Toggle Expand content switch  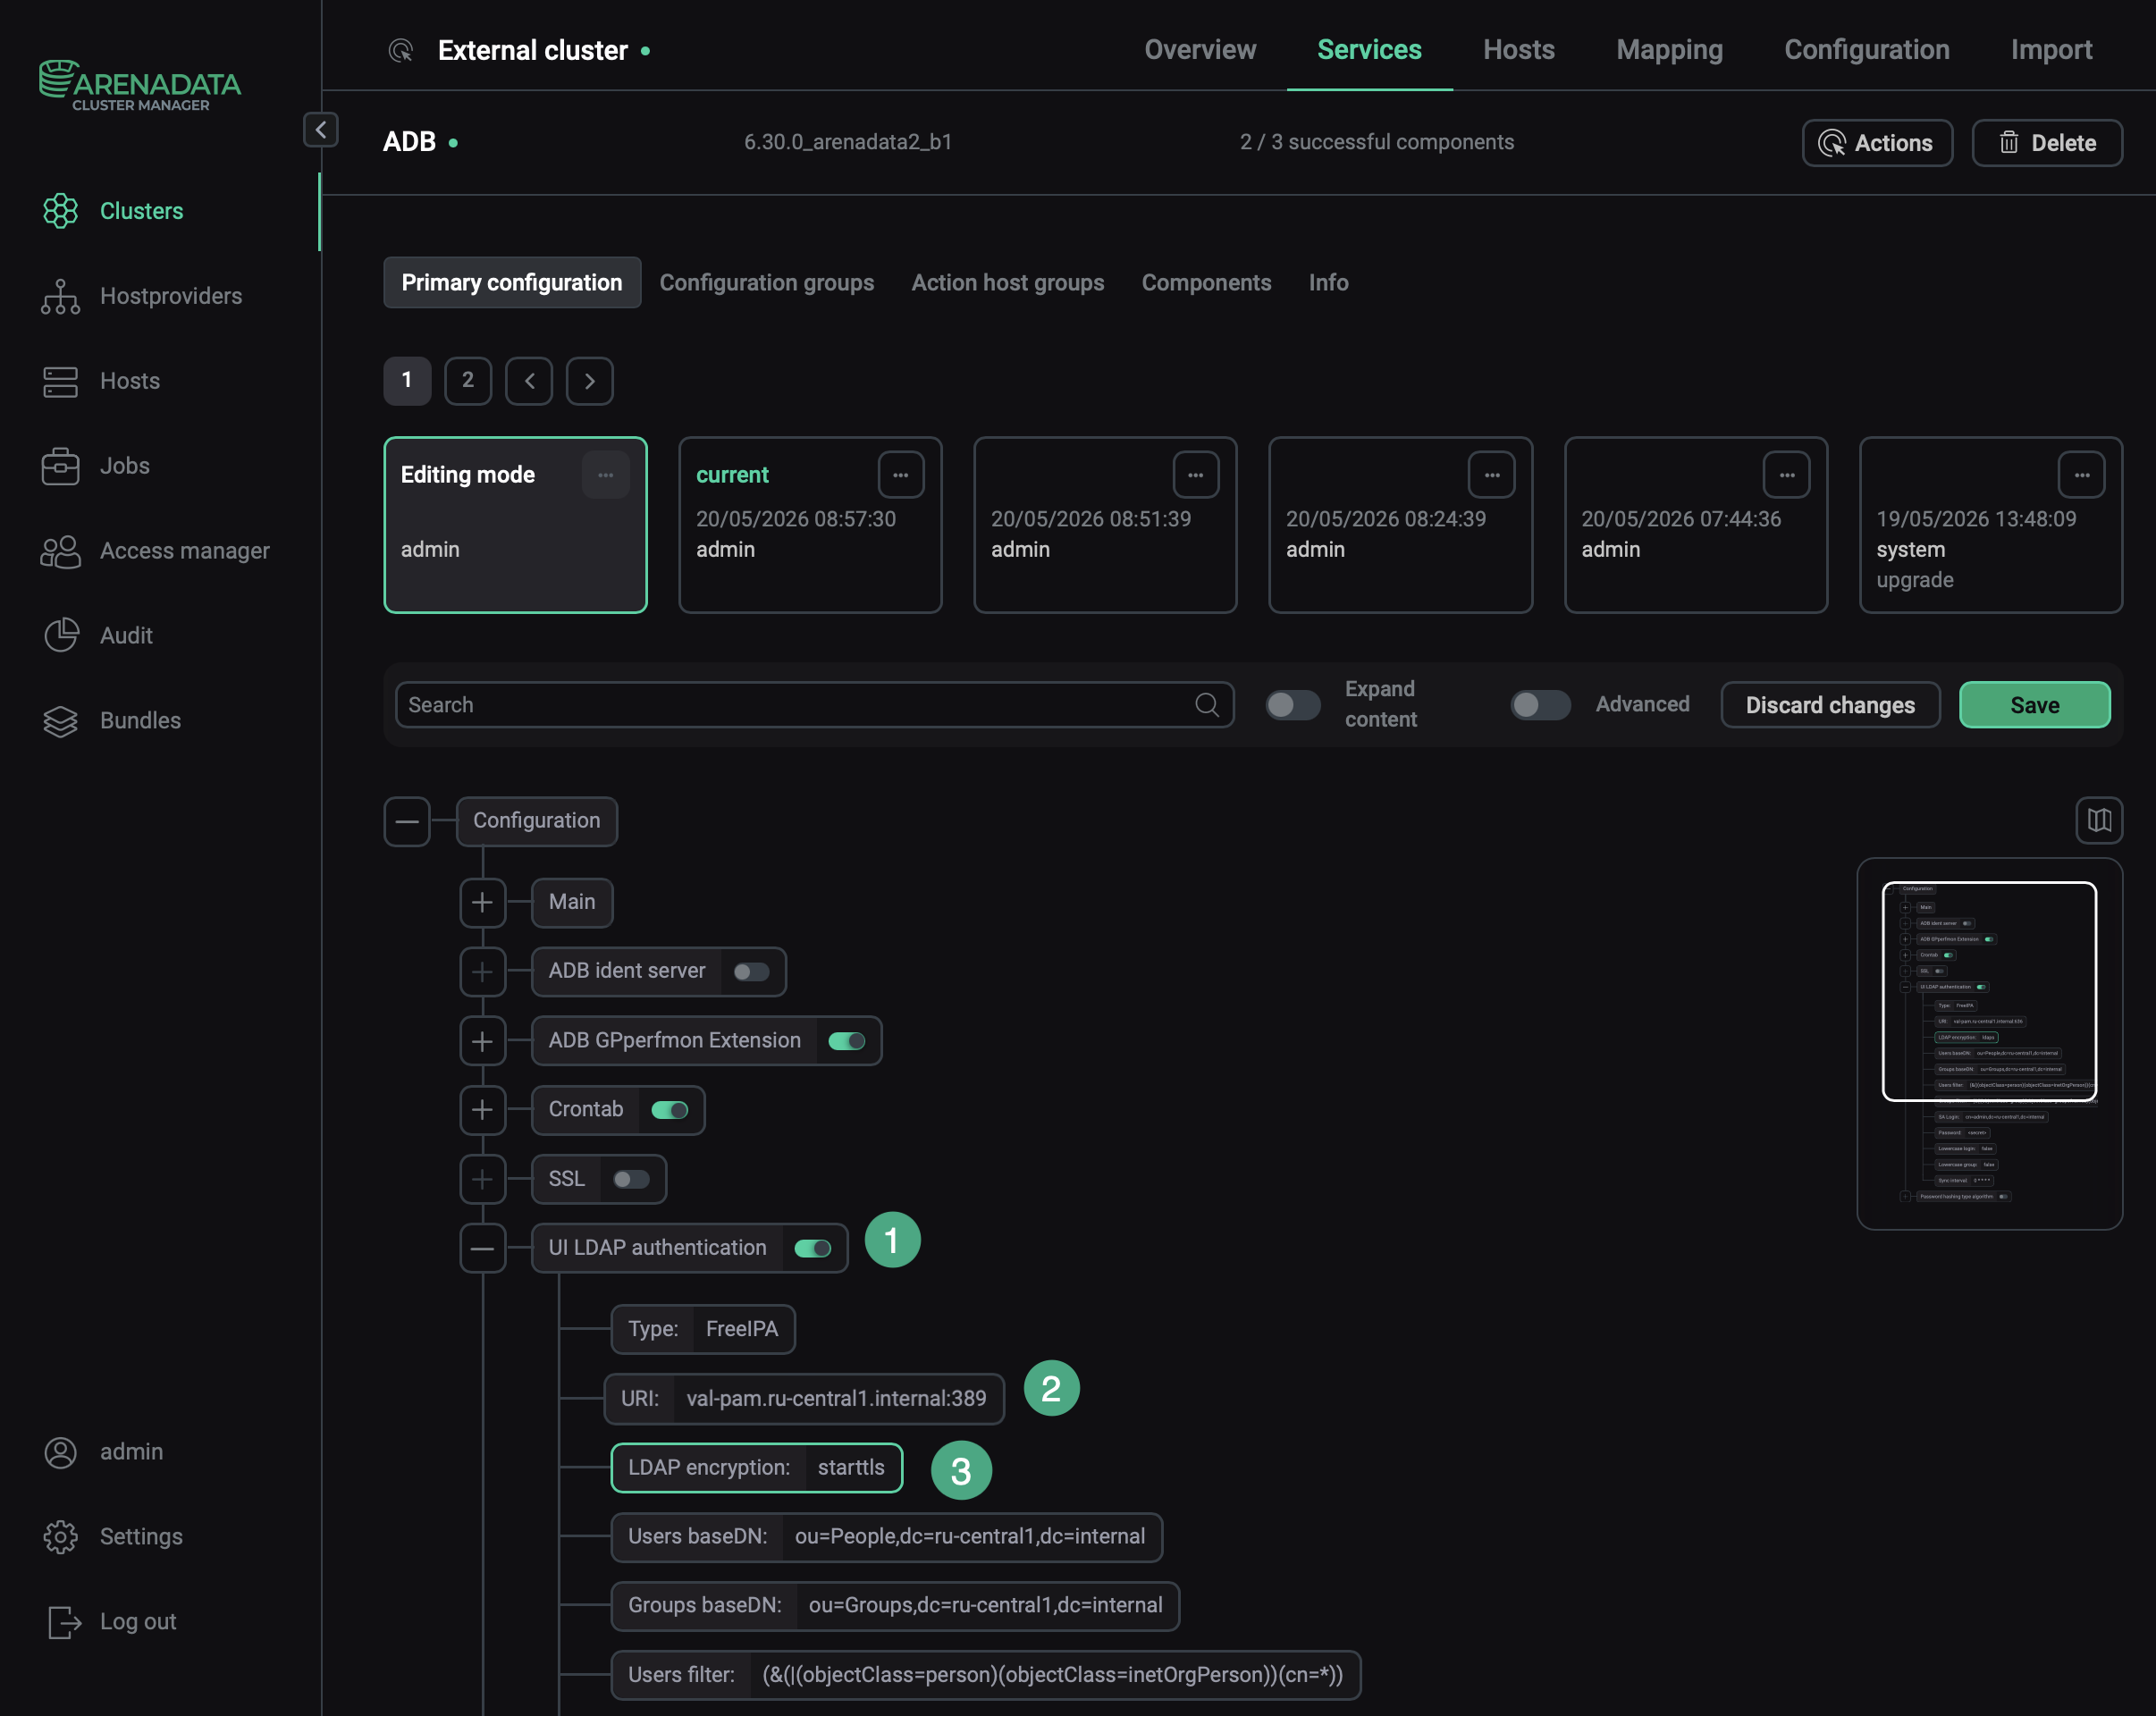point(1293,705)
